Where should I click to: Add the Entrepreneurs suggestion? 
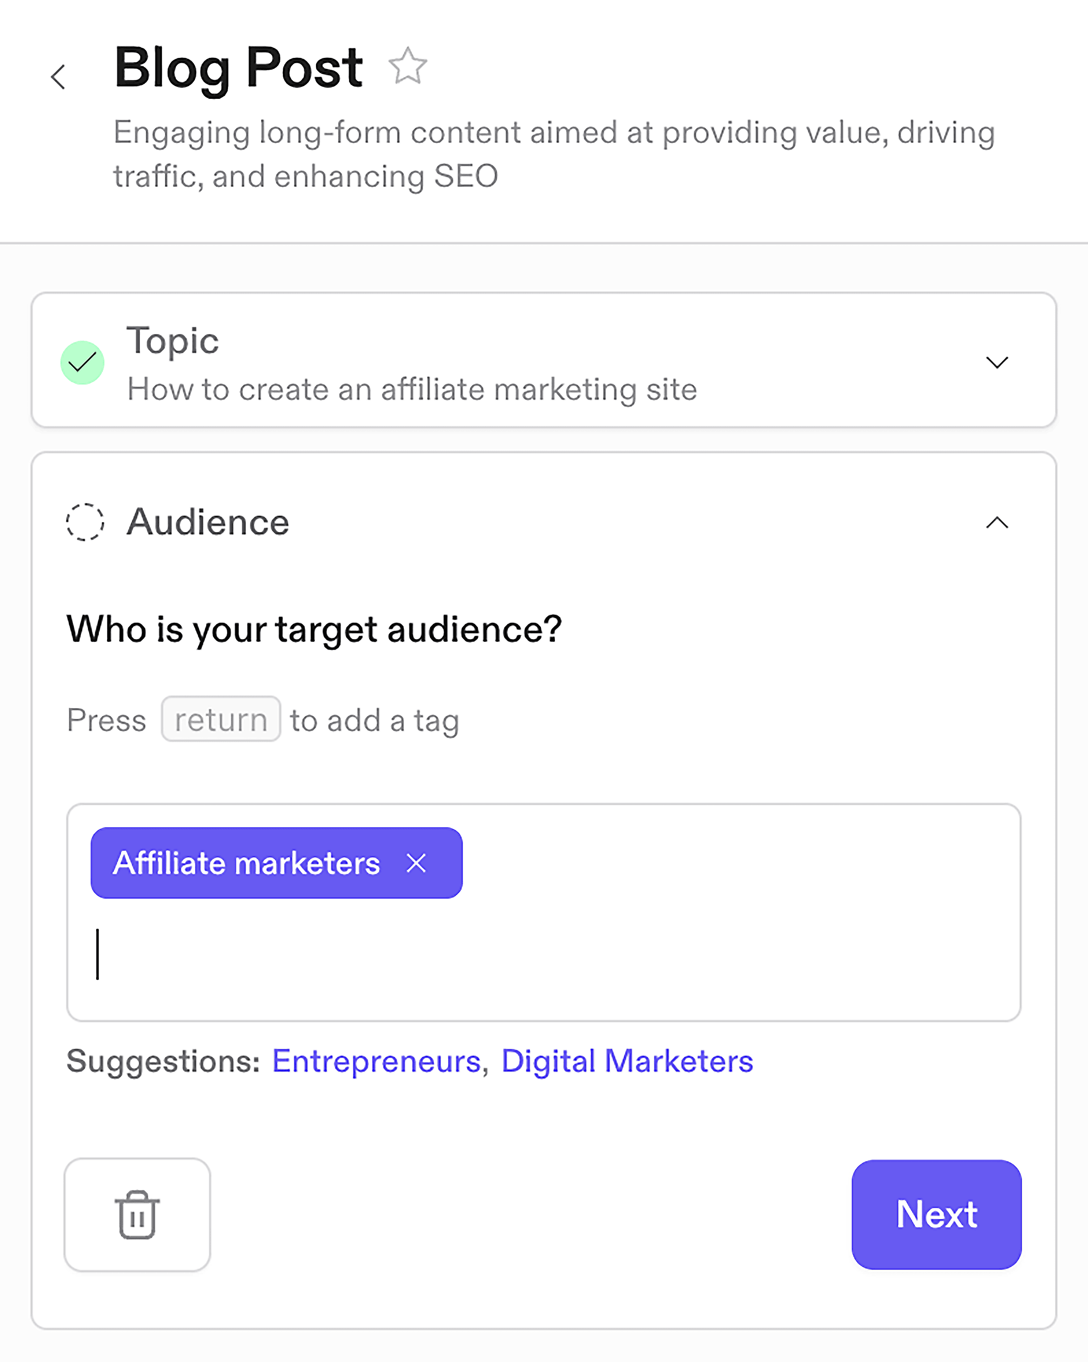376,1061
